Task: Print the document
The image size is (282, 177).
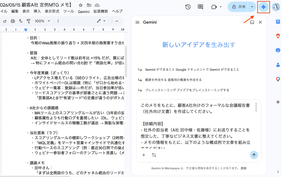Action: (x=13, y=21)
